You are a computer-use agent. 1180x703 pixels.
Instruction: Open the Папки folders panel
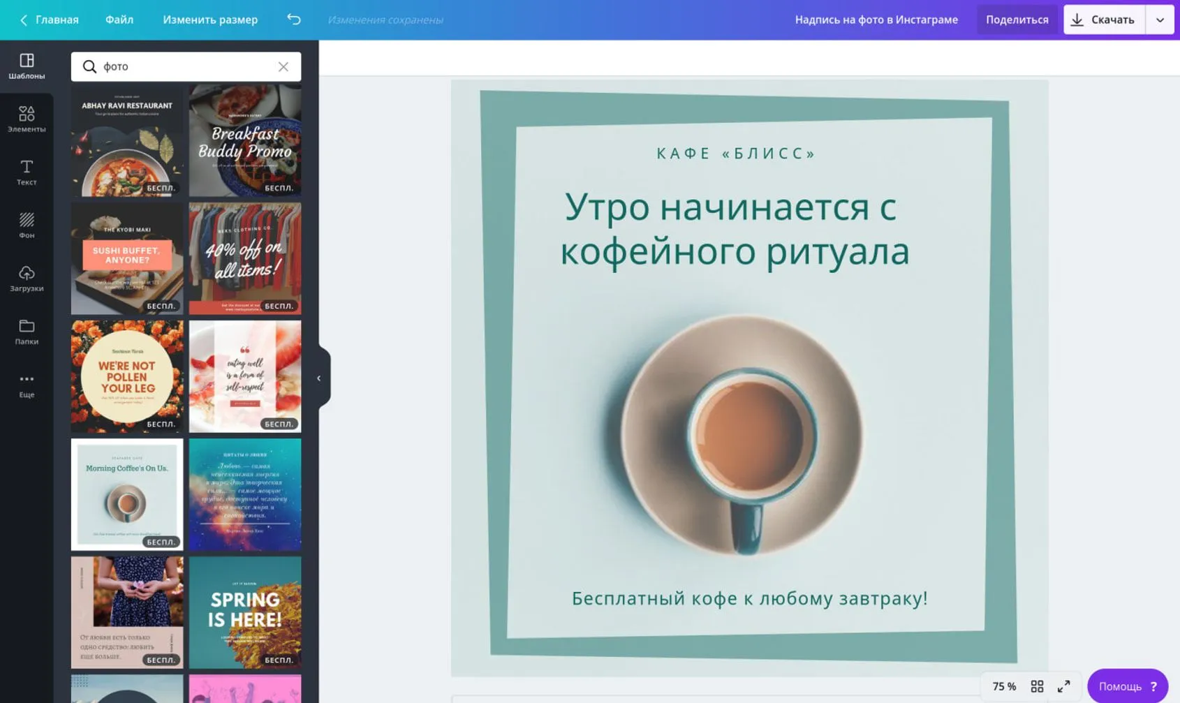tap(27, 332)
